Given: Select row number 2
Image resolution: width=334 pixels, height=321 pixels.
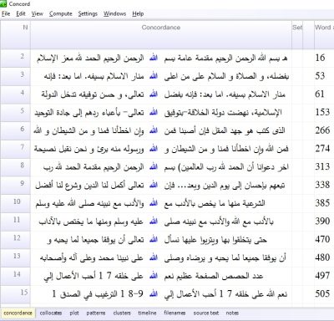Looking at the screenshot, I should click(15, 59).
